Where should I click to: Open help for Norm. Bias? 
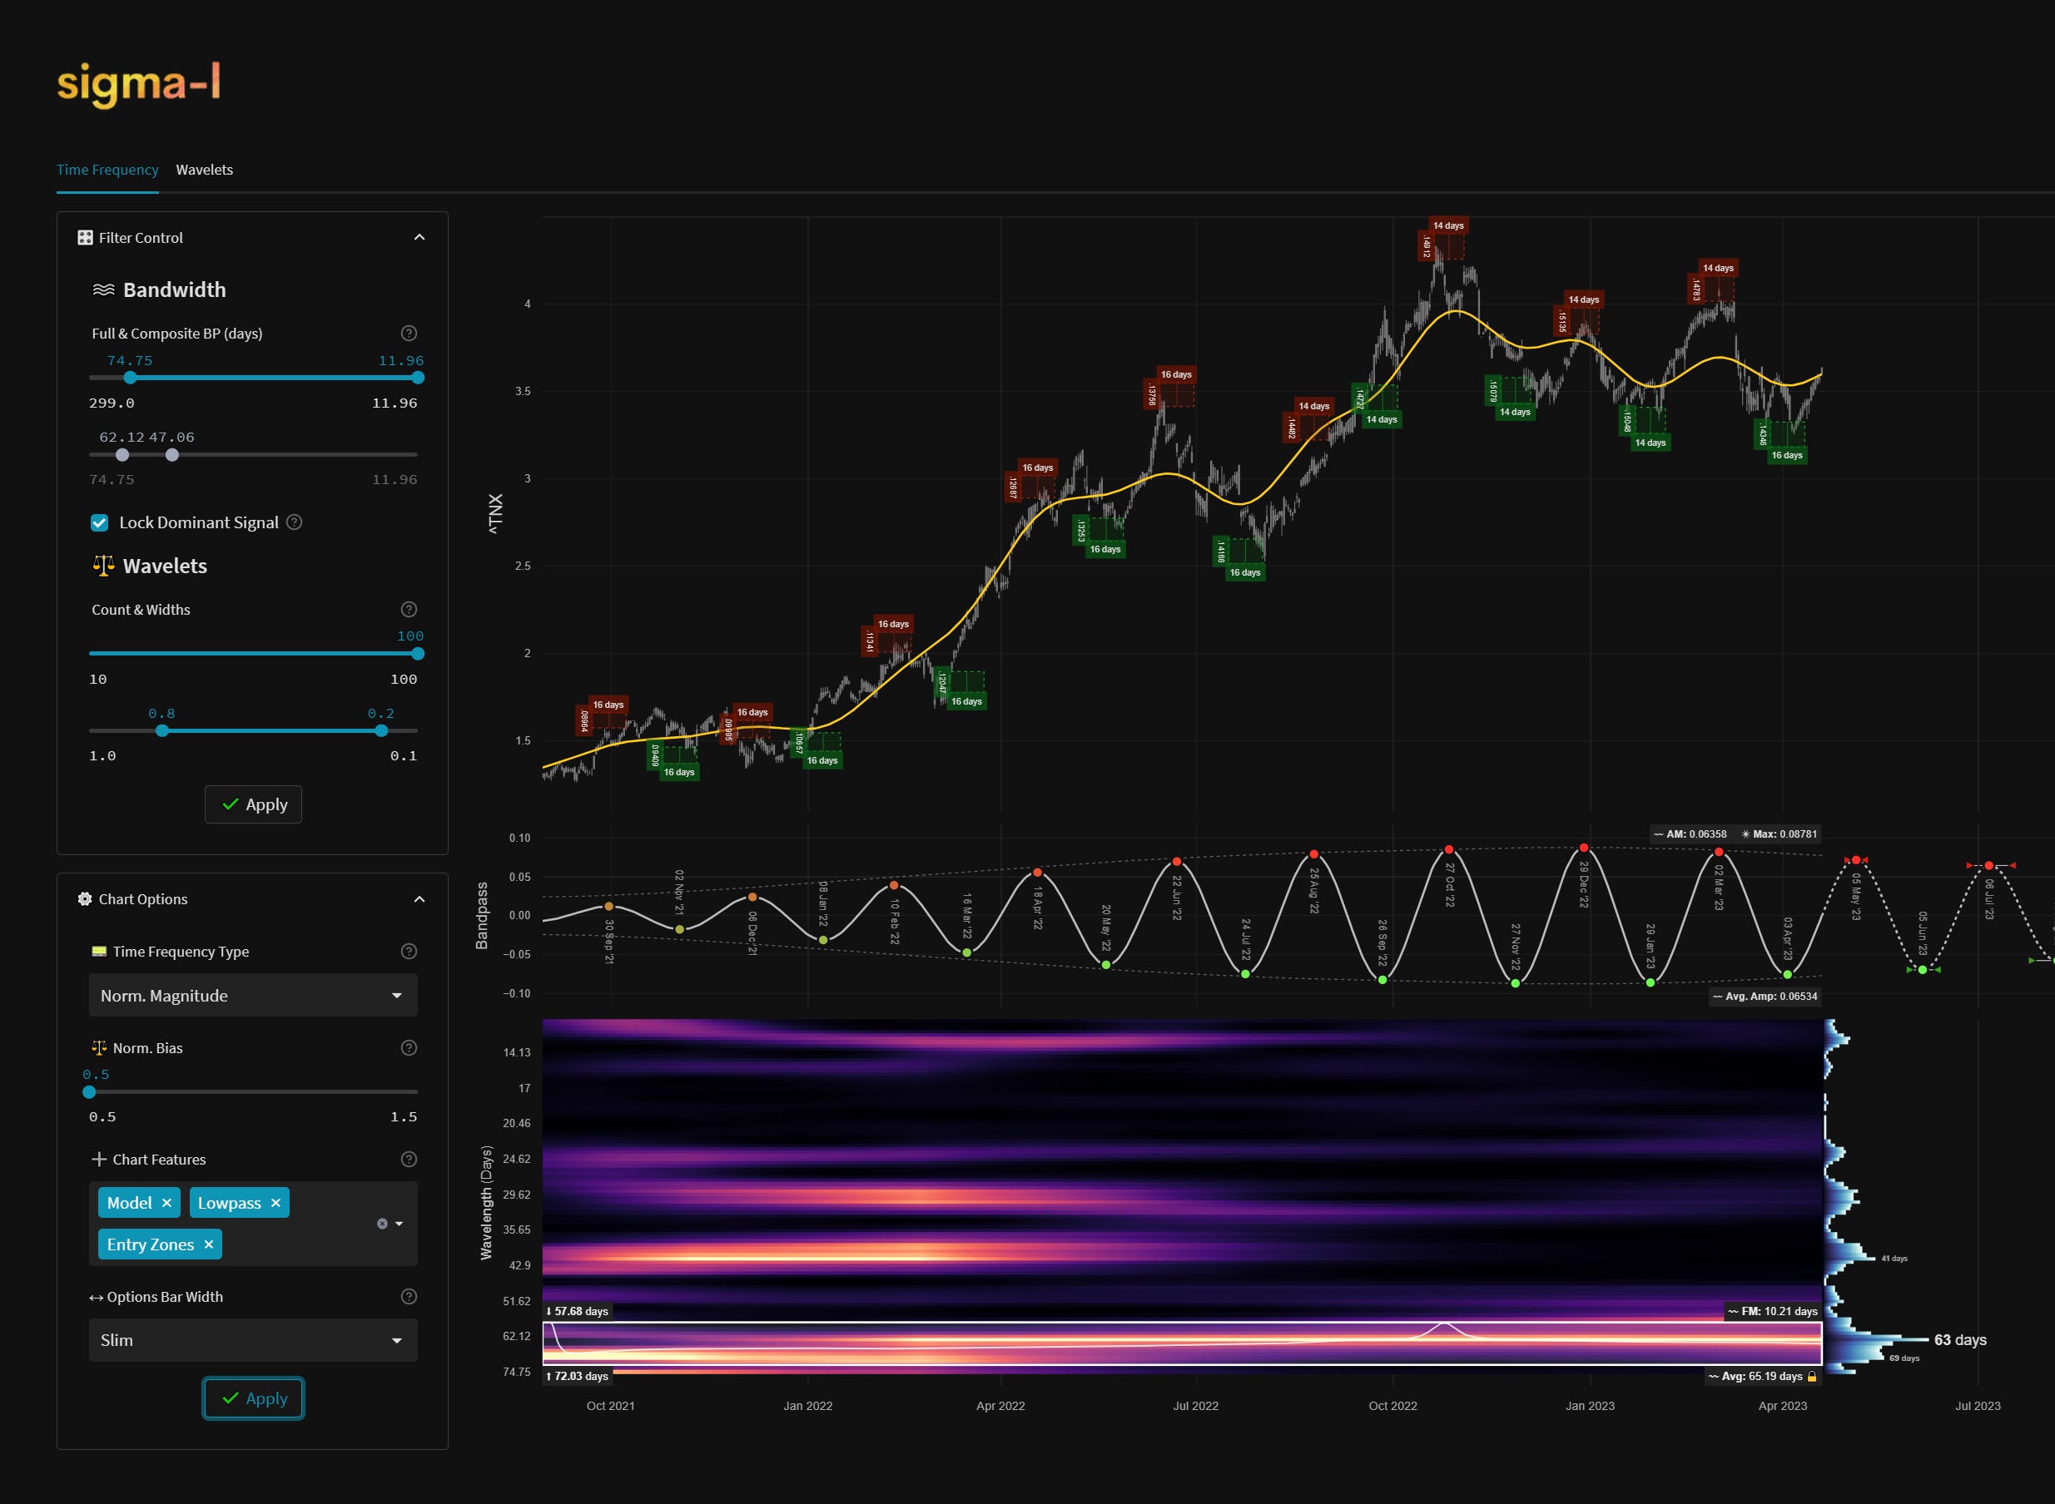[x=409, y=1048]
